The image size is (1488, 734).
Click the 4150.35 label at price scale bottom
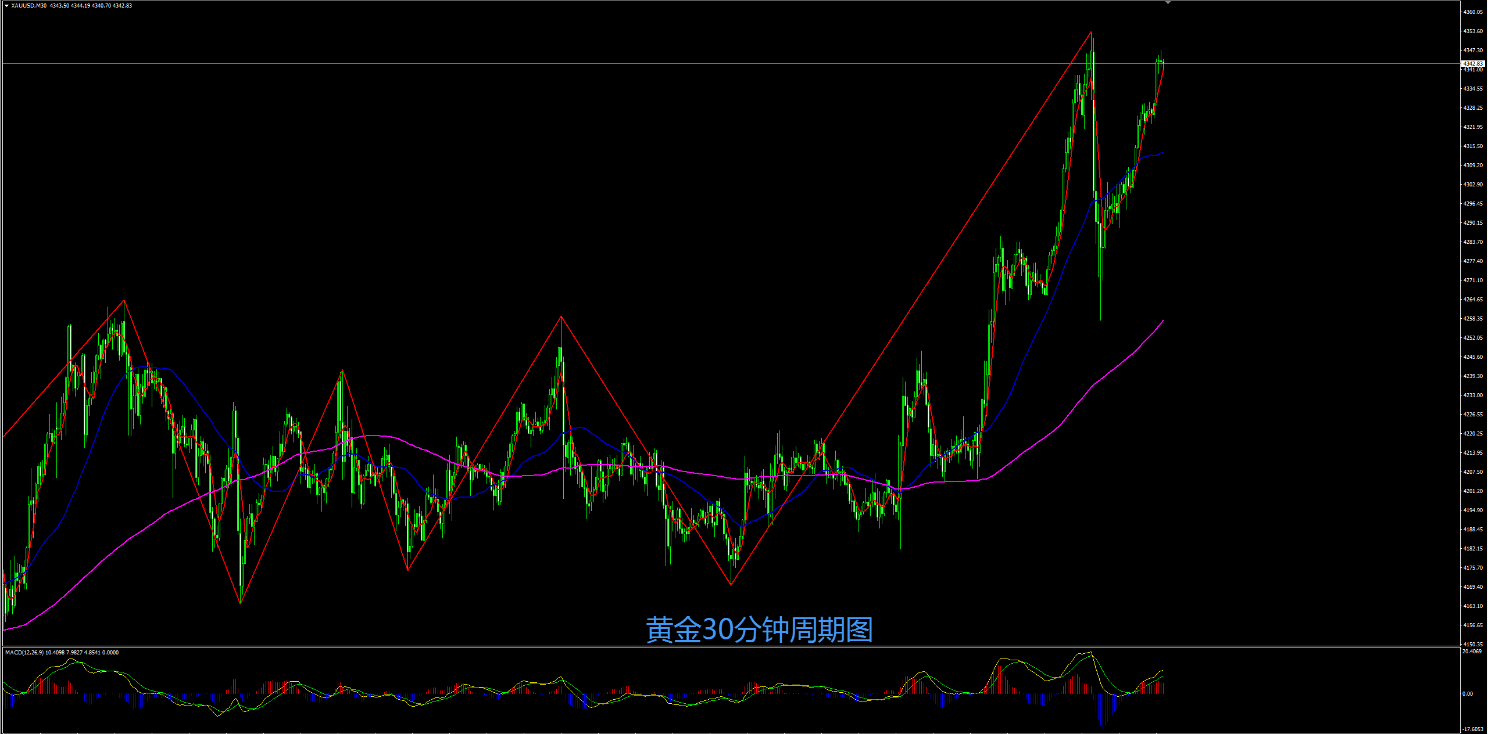(x=1473, y=644)
